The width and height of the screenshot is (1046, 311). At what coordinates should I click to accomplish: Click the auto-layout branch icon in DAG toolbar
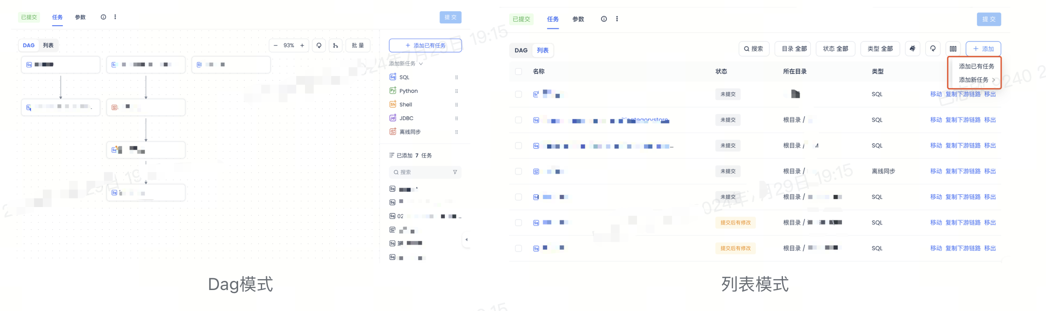coord(336,45)
